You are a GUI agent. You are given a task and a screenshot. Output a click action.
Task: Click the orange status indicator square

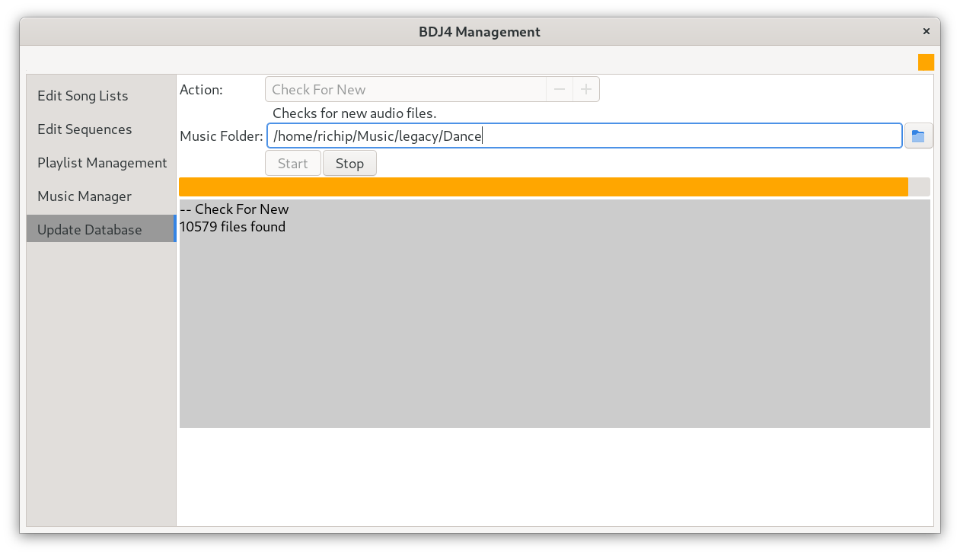coord(926,62)
